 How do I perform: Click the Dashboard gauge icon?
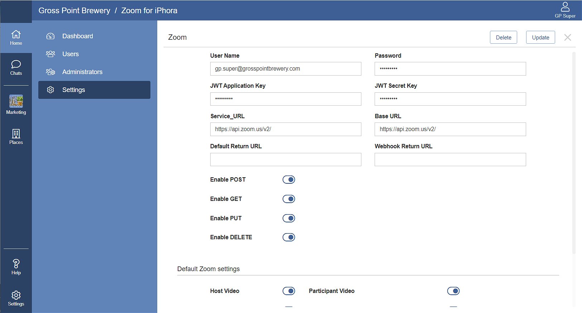pyautogui.click(x=50, y=36)
